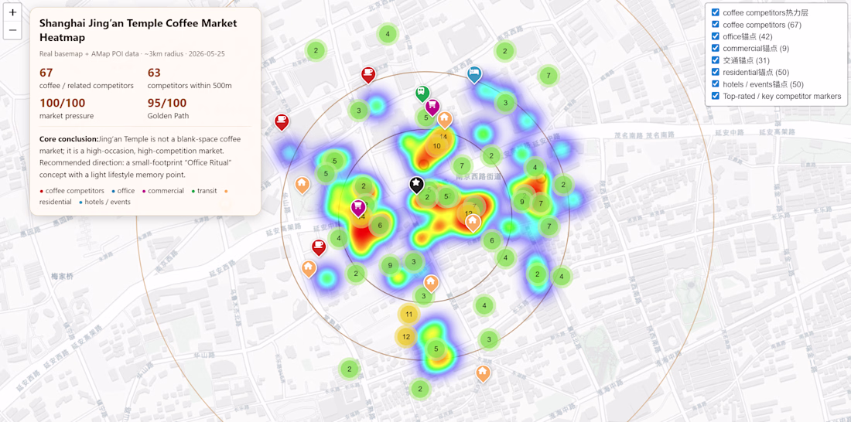This screenshot has height=422, width=851.
Task: Click the '67' competitors count value
Action: pyautogui.click(x=46, y=73)
